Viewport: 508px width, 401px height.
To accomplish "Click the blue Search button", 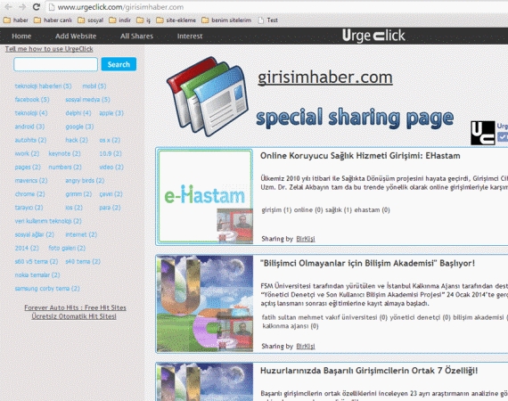I will 119,64.
